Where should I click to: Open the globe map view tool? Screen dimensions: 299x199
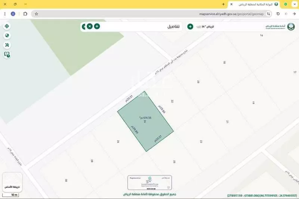(7, 35)
